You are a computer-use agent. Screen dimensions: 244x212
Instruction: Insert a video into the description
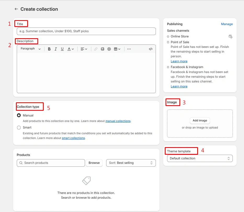click(109, 49)
